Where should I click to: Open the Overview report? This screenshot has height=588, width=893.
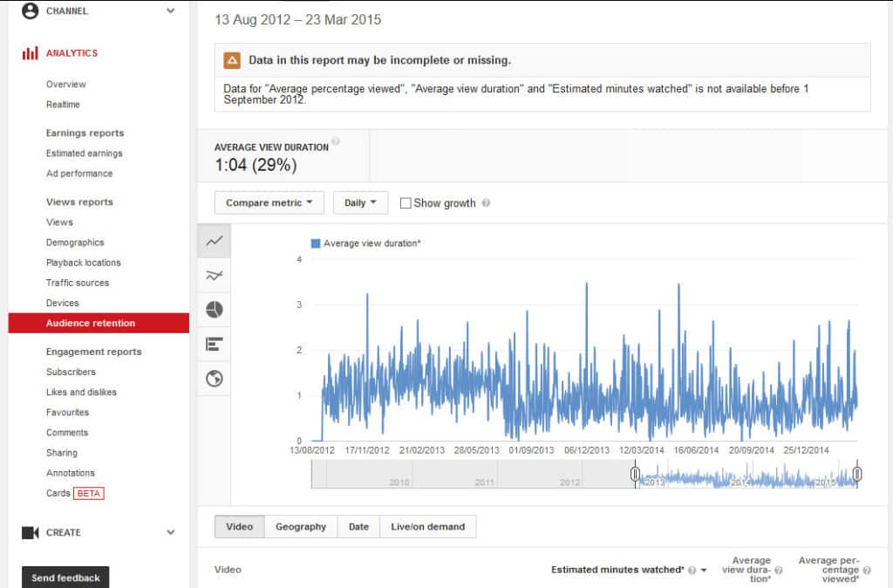point(66,85)
